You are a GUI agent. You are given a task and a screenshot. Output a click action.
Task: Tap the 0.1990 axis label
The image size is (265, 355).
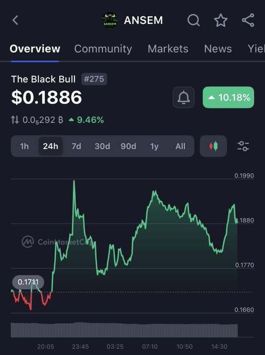pyautogui.click(x=244, y=176)
